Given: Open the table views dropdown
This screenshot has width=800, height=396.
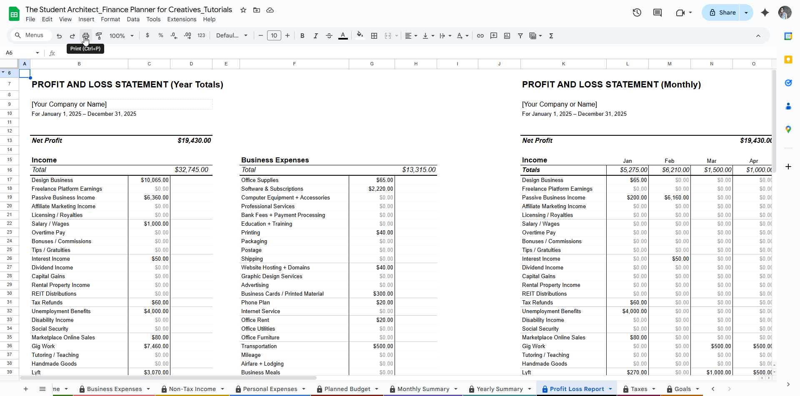Looking at the screenshot, I should tap(535, 36).
